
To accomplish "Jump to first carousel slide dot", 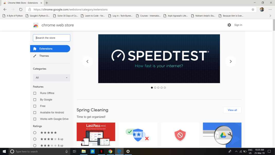I will [152, 87].
